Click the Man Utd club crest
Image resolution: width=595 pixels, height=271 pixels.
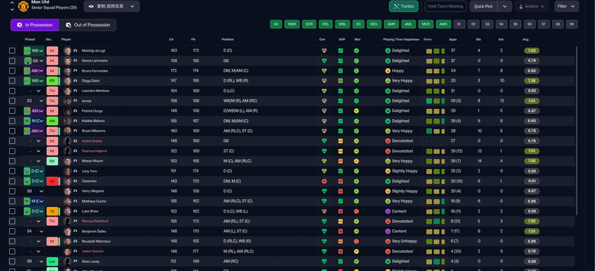[x=23, y=6]
